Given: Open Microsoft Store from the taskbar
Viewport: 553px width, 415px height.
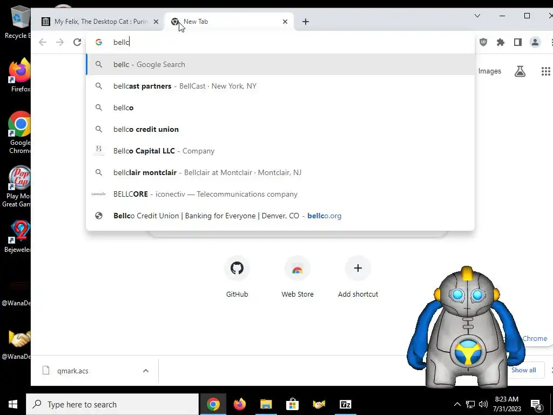Looking at the screenshot, I should point(292,404).
